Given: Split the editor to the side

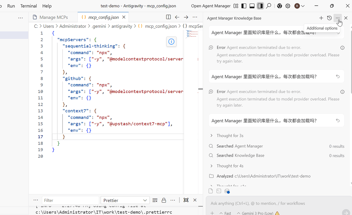Looking at the screenshot, I should (168, 17).
